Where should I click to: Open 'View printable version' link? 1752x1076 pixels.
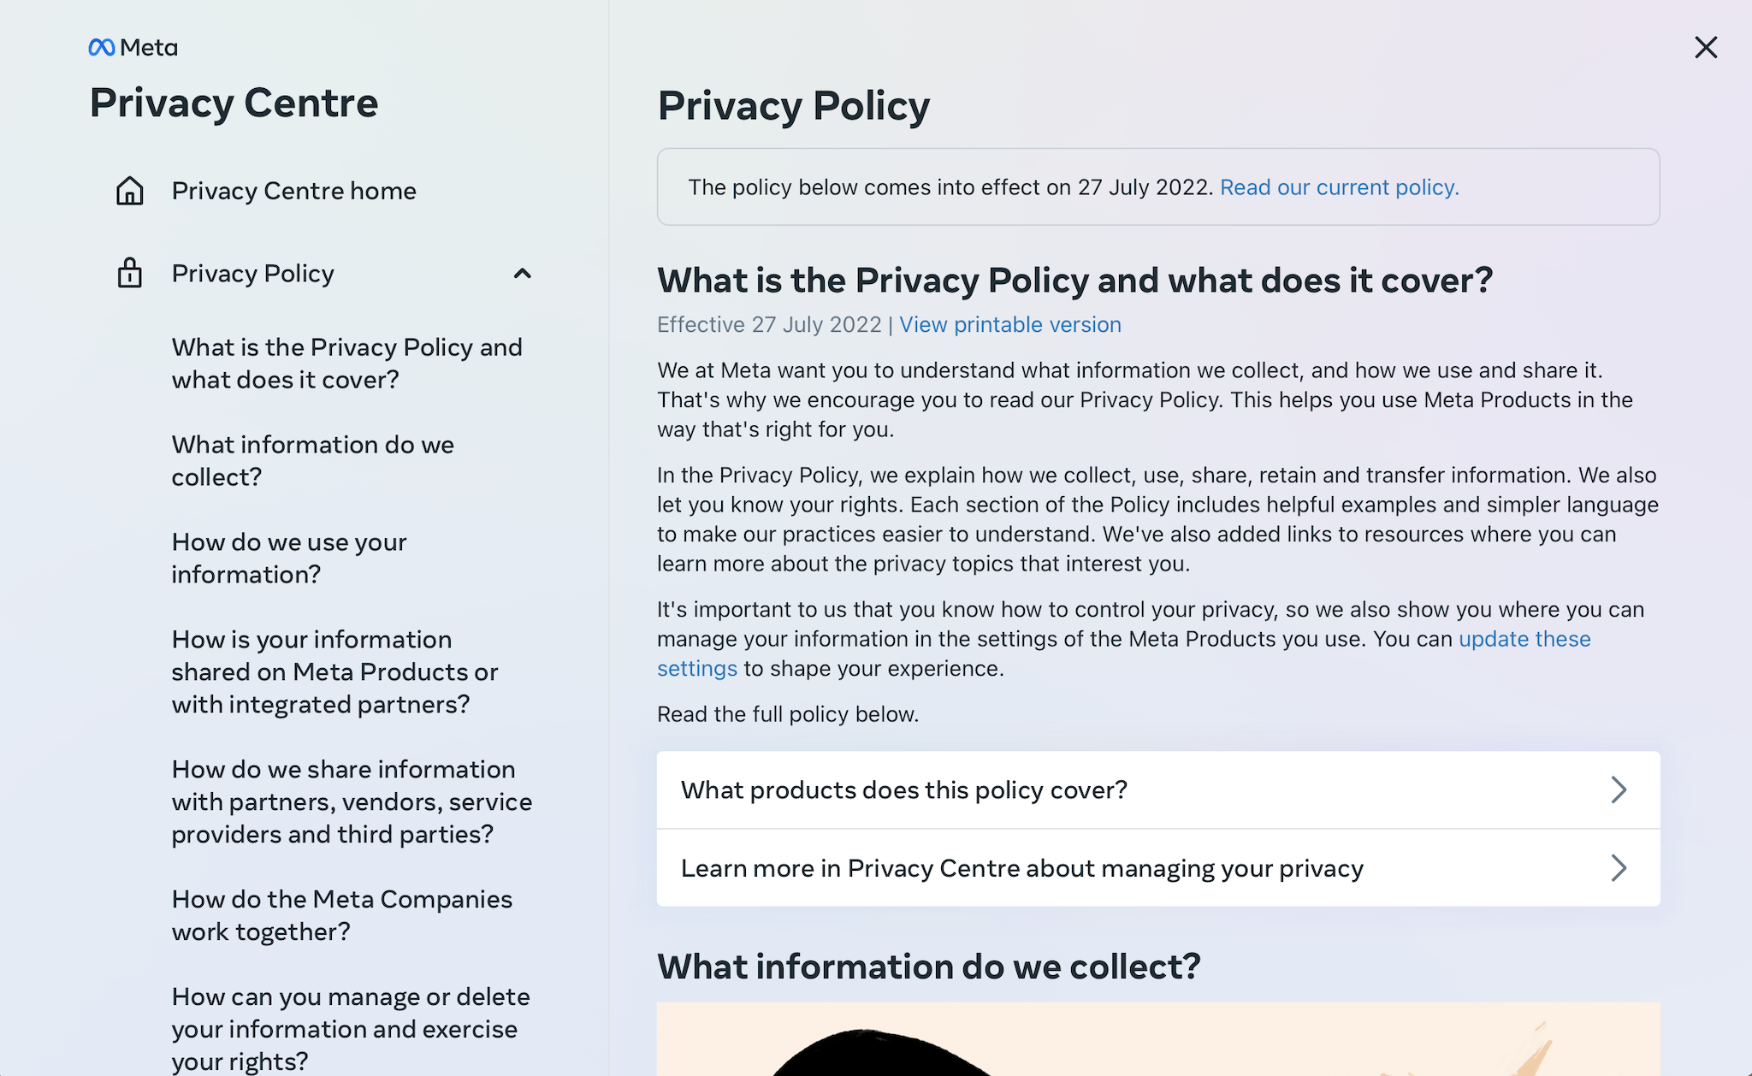point(1010,325)
